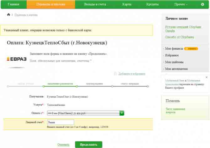This screenshot has height=148, width=210.
Task: Open the Оплата с card dropdown arrow
Action: pyautogui.click(x=122, y=113)
